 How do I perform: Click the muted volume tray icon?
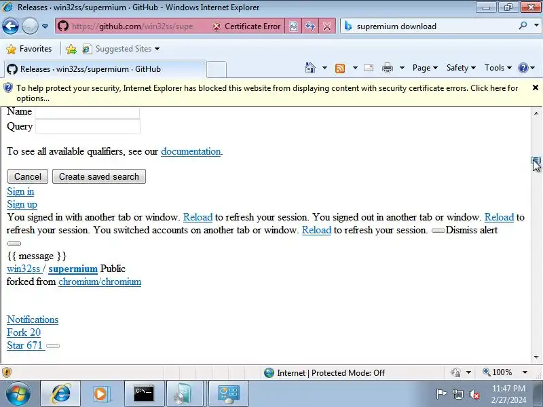[474, 394]
